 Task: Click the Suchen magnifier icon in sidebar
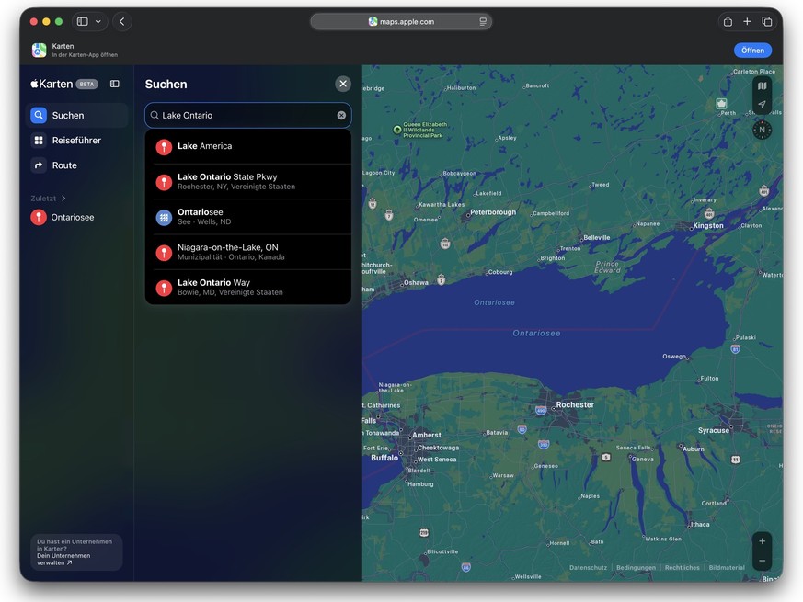point(39,115)
